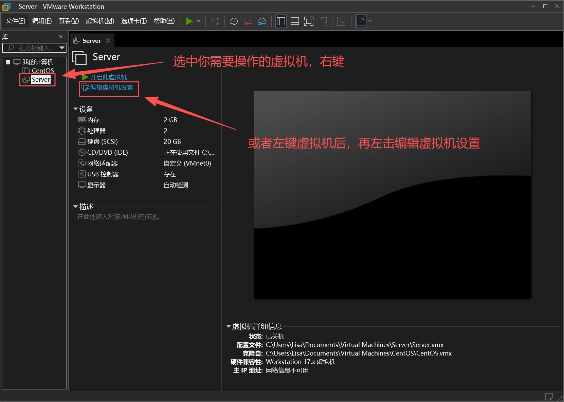This screenshot has height=402, width=564.
Task: Click the VMware Workstation title bar logo
Action: click(x=6, y=6)
